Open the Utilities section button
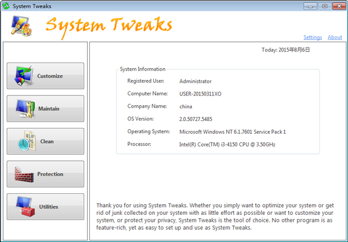This screenshot has height=242, width=348. tap(45, 207)
